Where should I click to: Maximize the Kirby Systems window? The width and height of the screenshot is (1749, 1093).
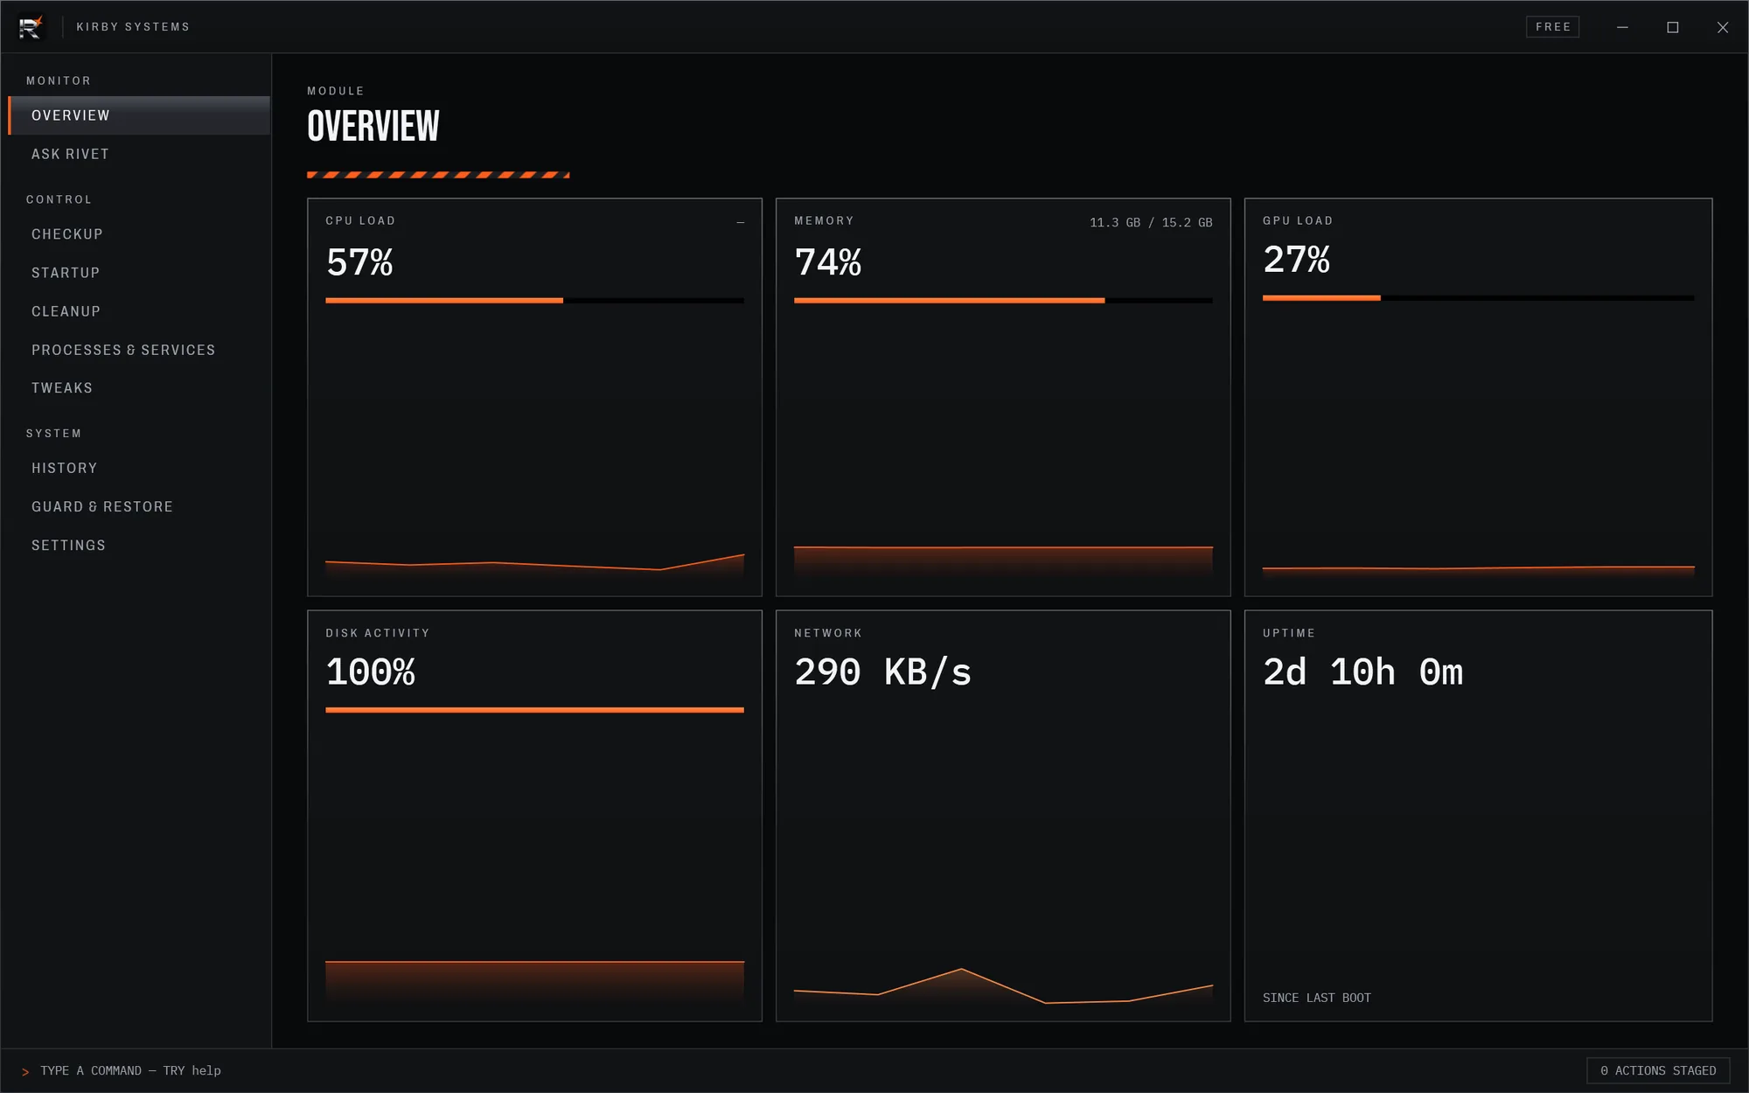[1673, 27]
